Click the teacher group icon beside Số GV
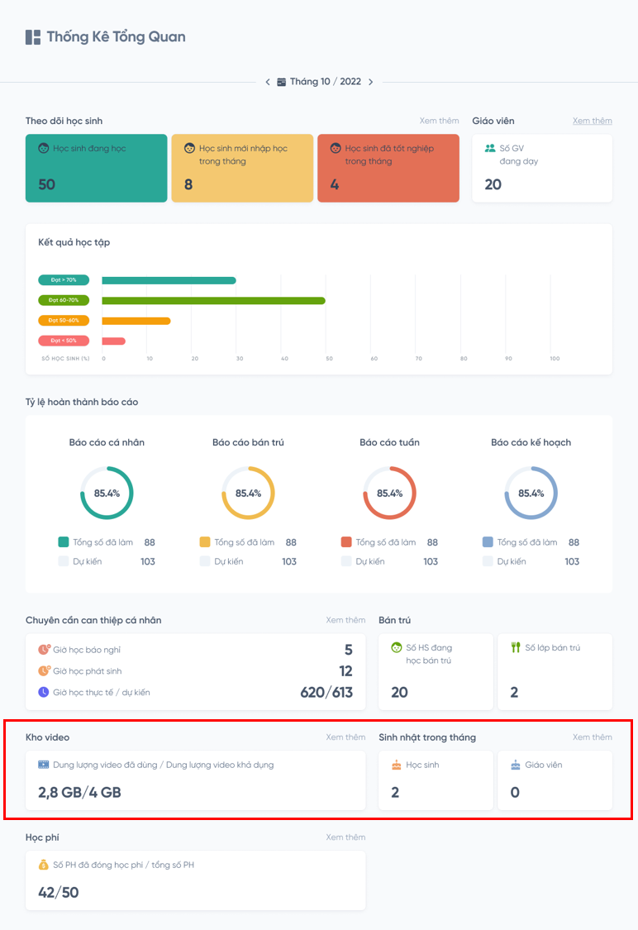Viewport: 638px width, 930px height. tap(490, 149)
